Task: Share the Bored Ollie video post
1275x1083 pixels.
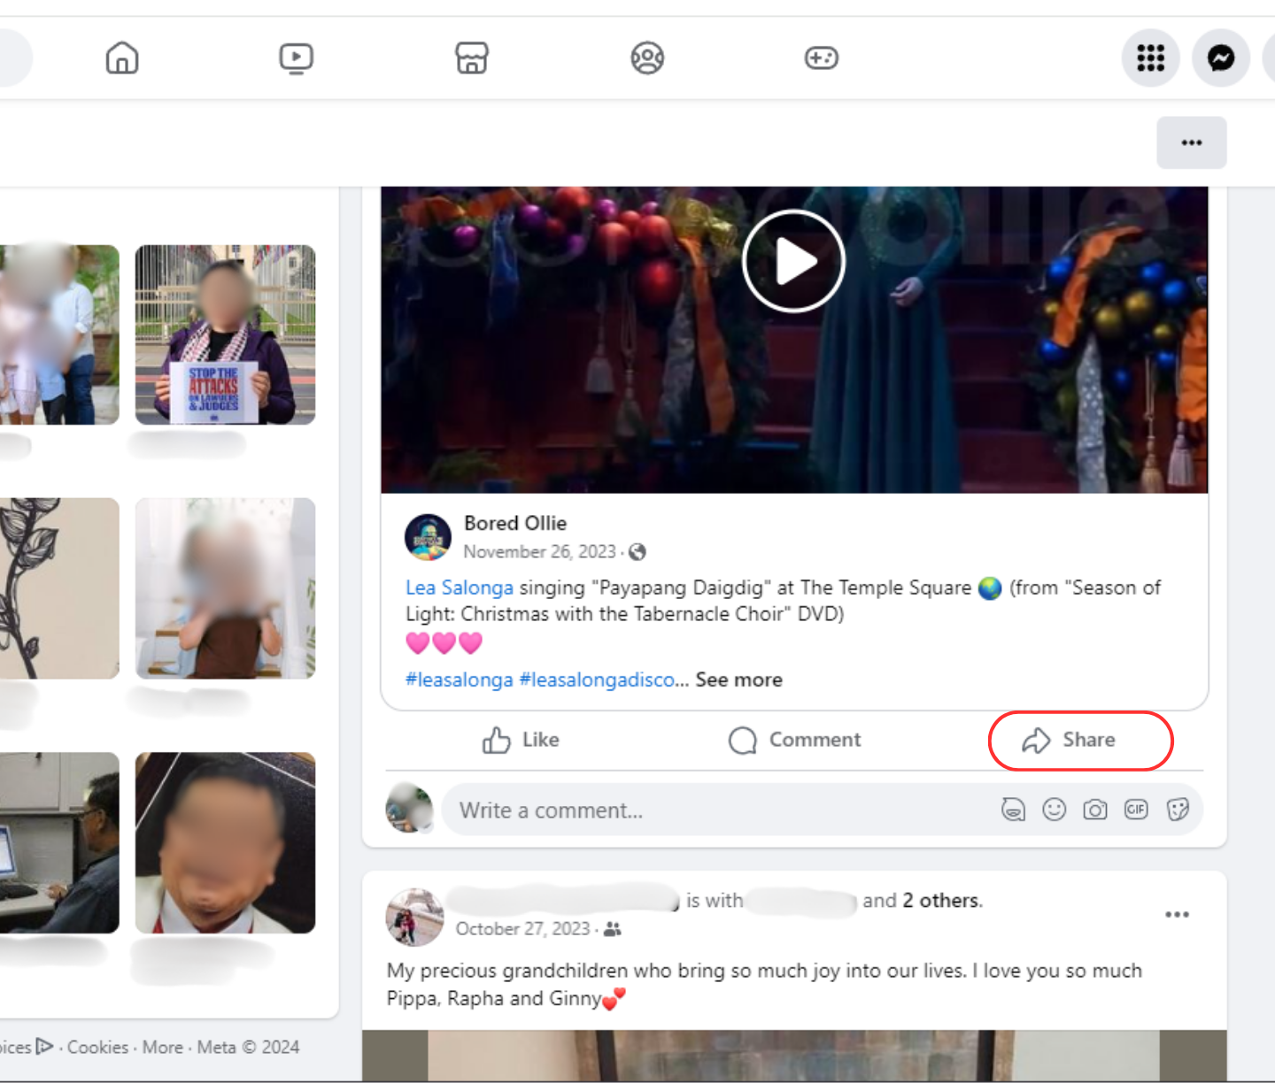Action: click(x=1070, y=740)
